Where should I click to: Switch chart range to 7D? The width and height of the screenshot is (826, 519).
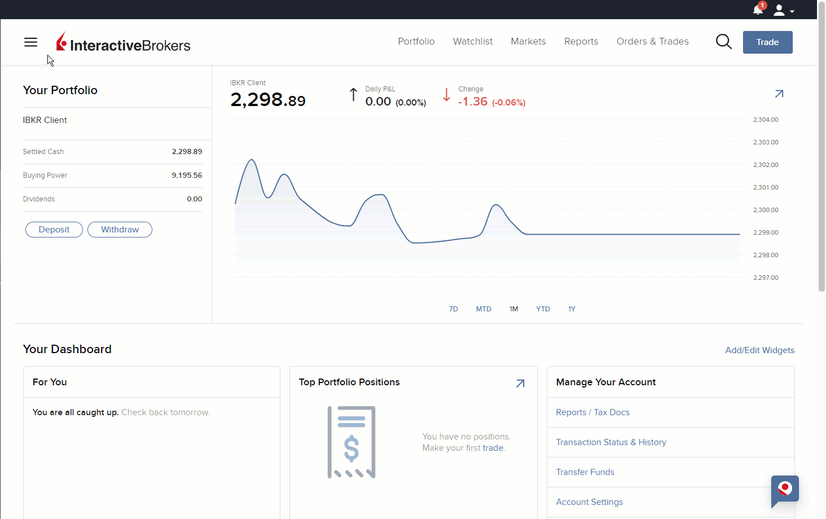click(453, 309)
